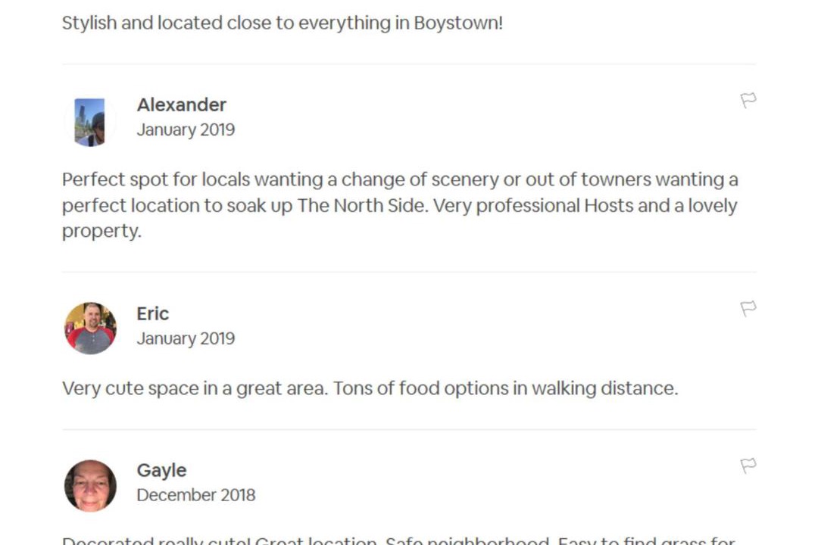Click December 2018 date under Gayle
Viewport: 818px width, 545px height.
click(195, 495)
